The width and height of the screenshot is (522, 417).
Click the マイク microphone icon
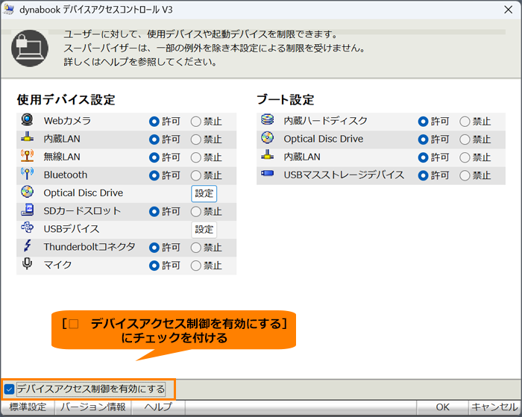click(27, 263)
